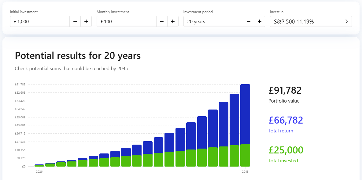Click the £73,425 y-axis label
The width and height of the screenshot is (362, 180).
pyautogui.click(x=20, y=101)
